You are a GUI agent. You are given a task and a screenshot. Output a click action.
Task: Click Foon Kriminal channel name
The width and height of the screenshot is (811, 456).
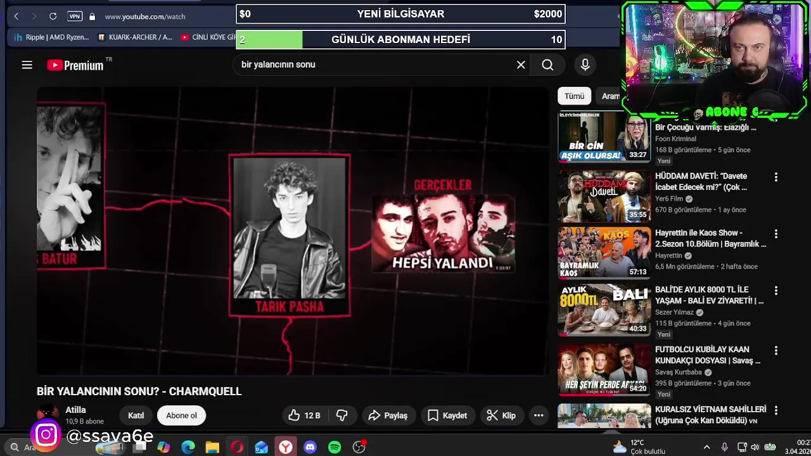point(675,139)
